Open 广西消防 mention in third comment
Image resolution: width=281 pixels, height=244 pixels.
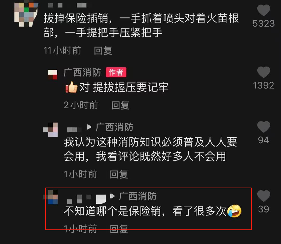(x=114, y=127)
